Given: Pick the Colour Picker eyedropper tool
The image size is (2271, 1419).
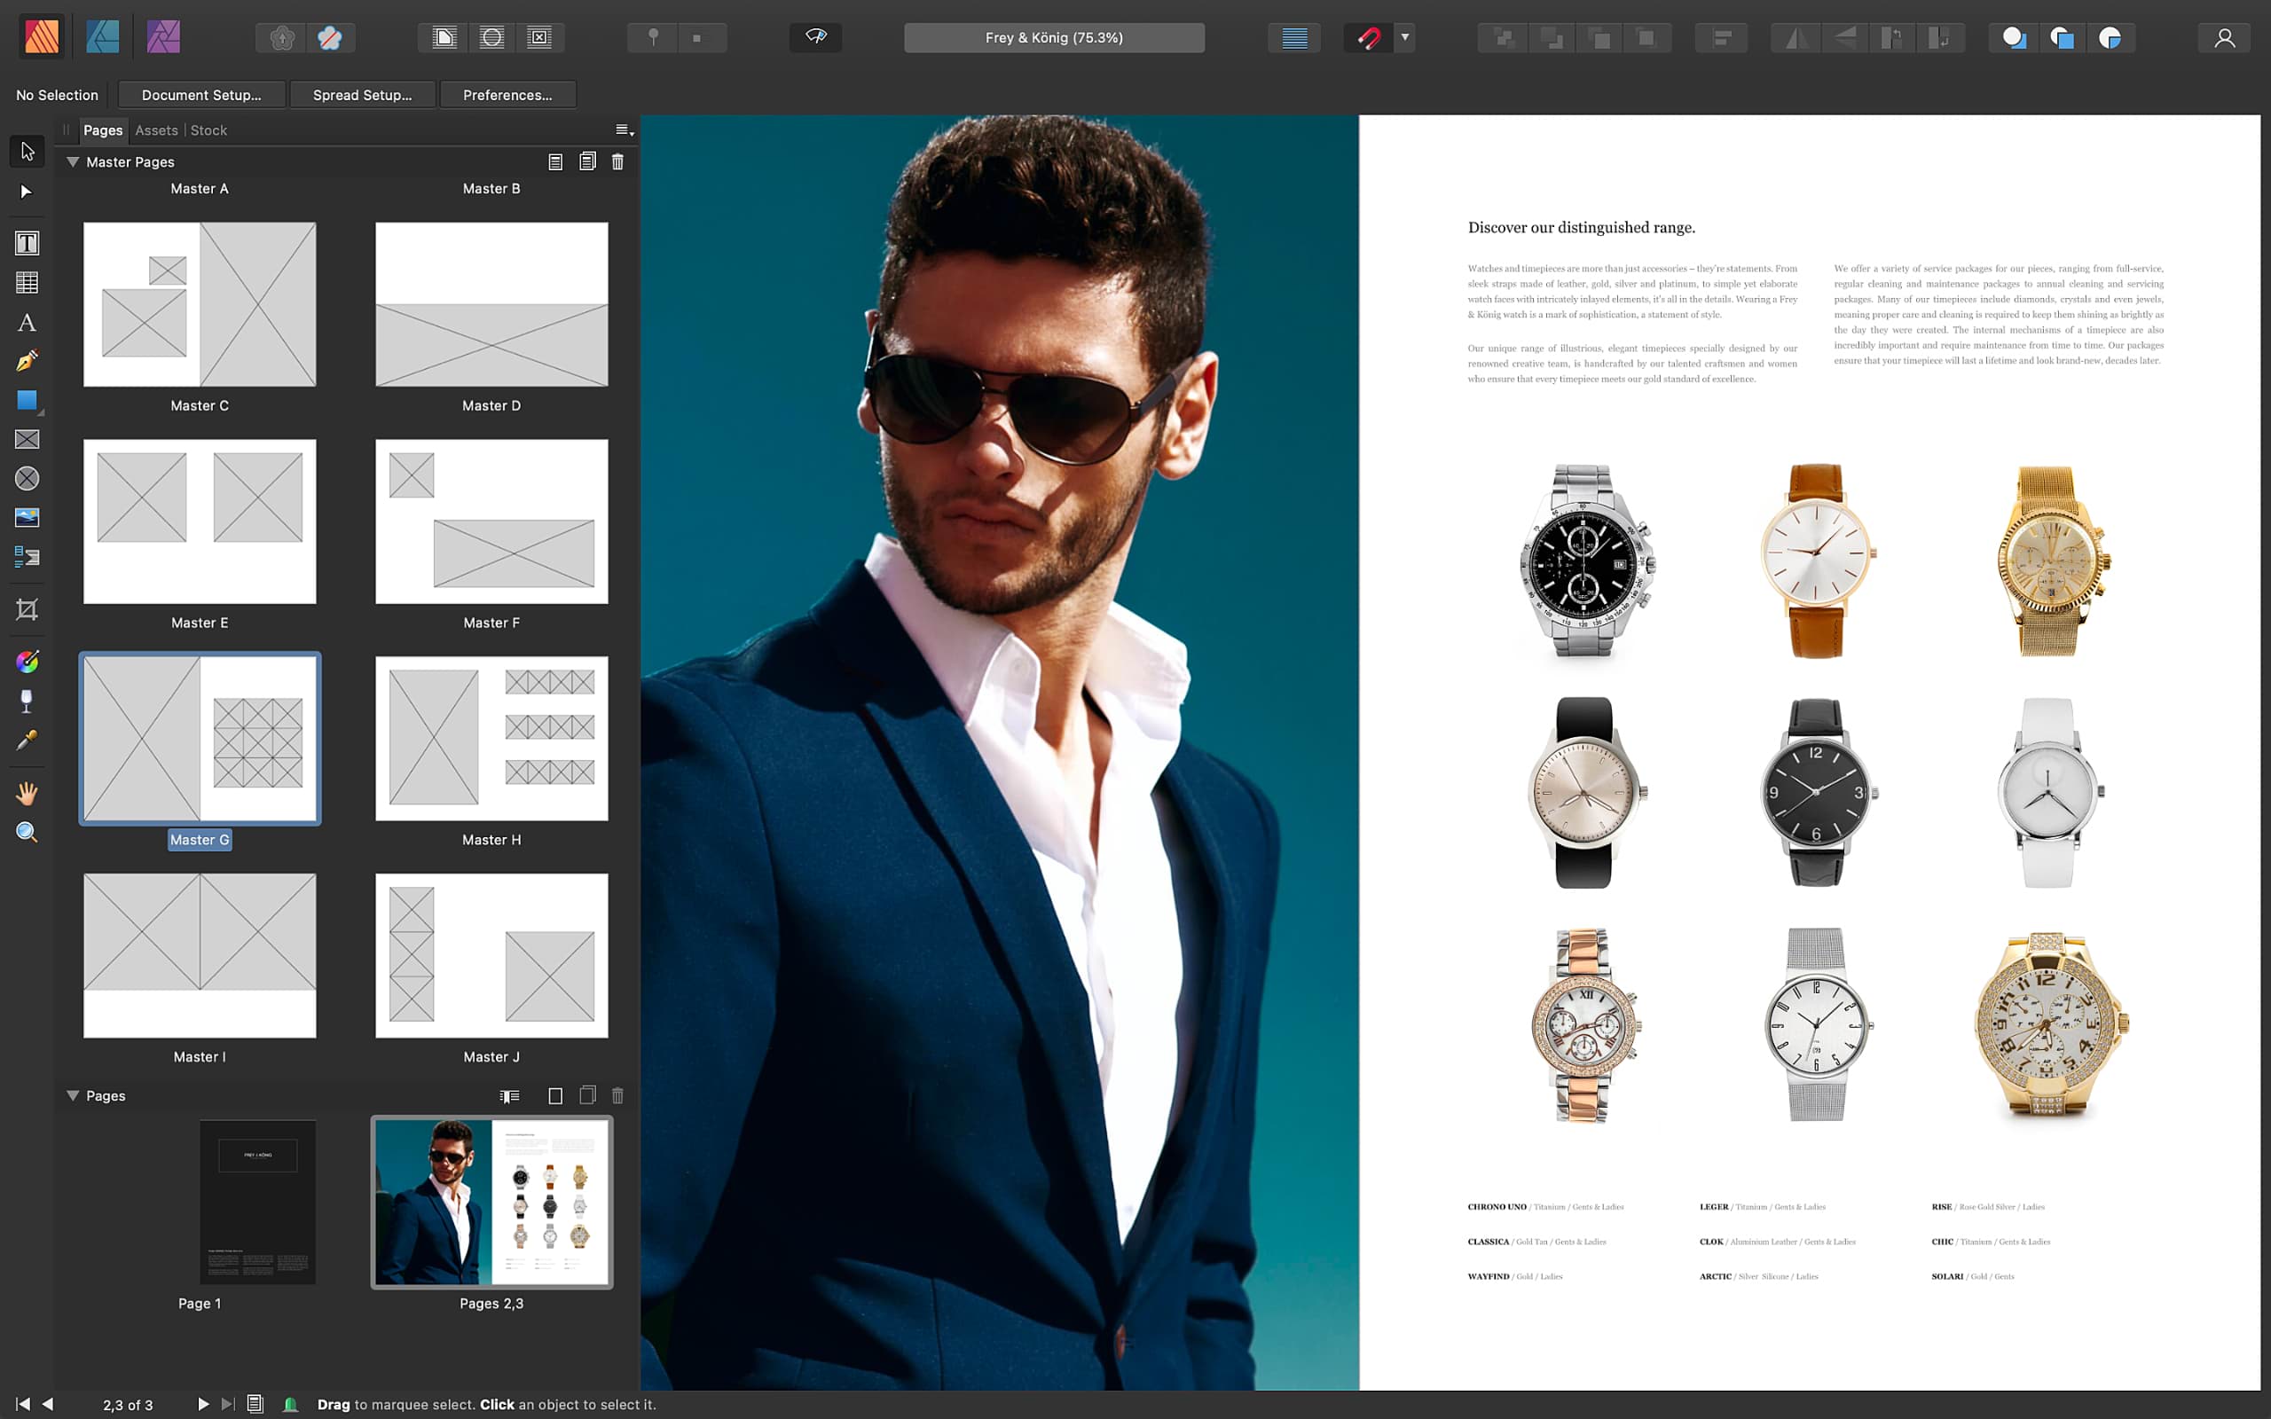Looking at the screenshot, I should pos(27,741).
